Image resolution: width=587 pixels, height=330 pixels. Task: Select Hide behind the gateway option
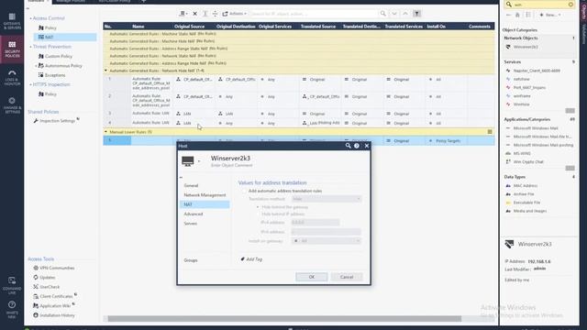click(258, 207)
